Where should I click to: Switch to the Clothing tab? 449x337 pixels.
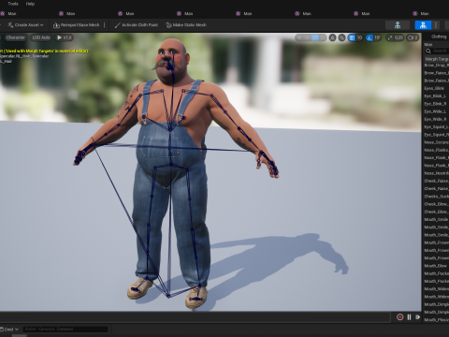click(x=439, y=37)
